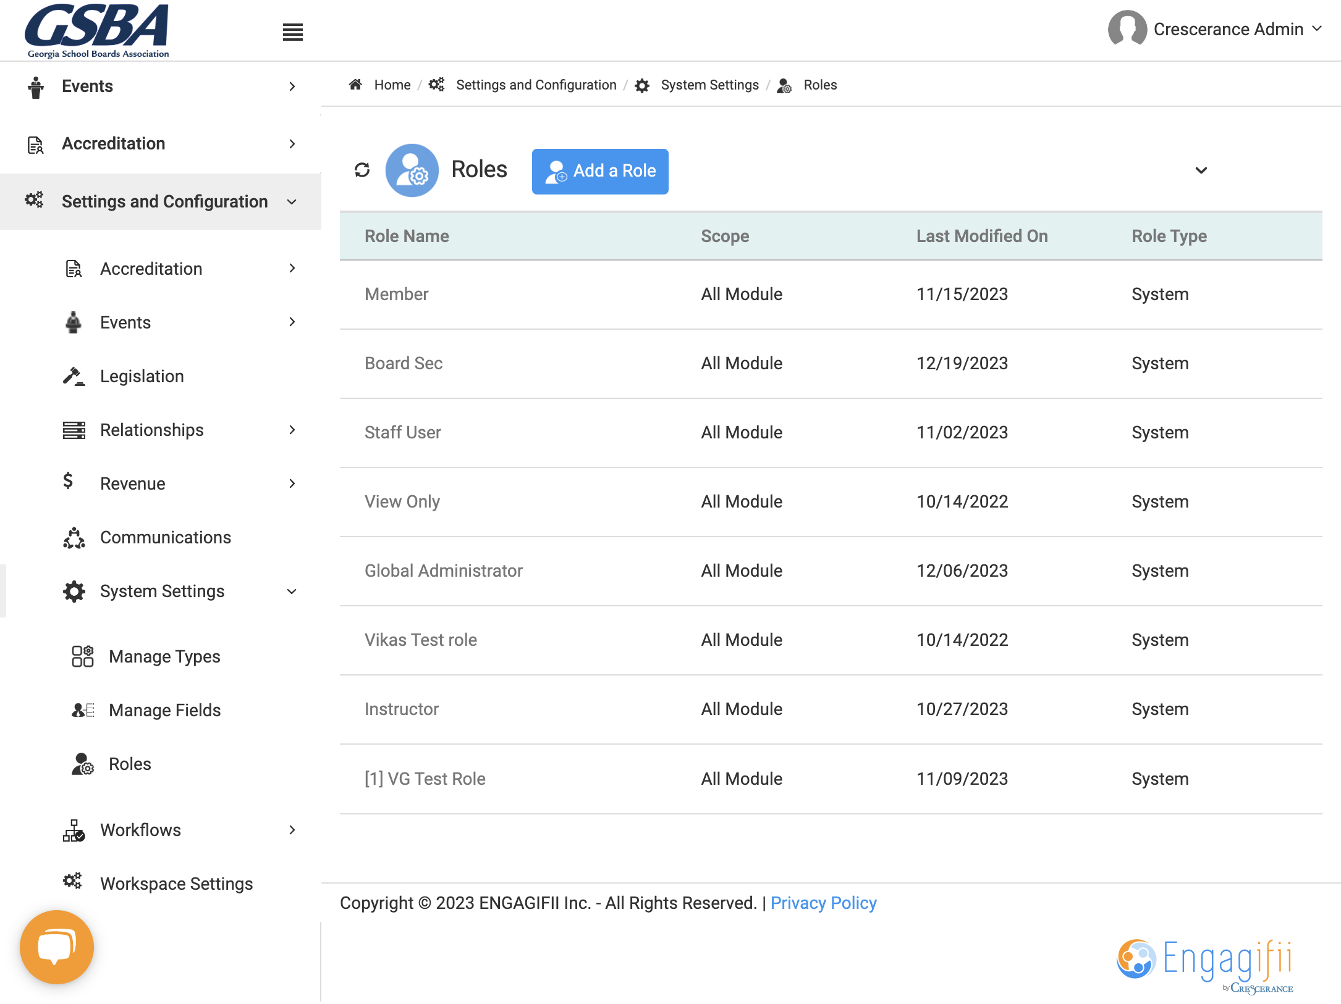This screenshot has width=1341, height=1004.
Task: Open the Crescerance Admin user dropdown
Action: 1215,29
